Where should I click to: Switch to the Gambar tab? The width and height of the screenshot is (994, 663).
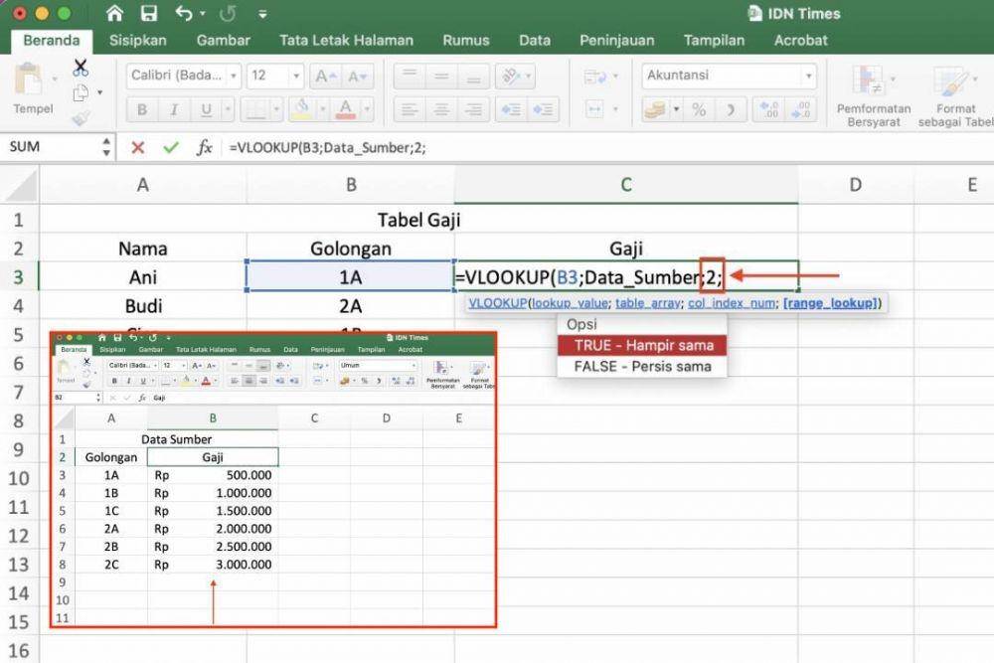[223, 41]
